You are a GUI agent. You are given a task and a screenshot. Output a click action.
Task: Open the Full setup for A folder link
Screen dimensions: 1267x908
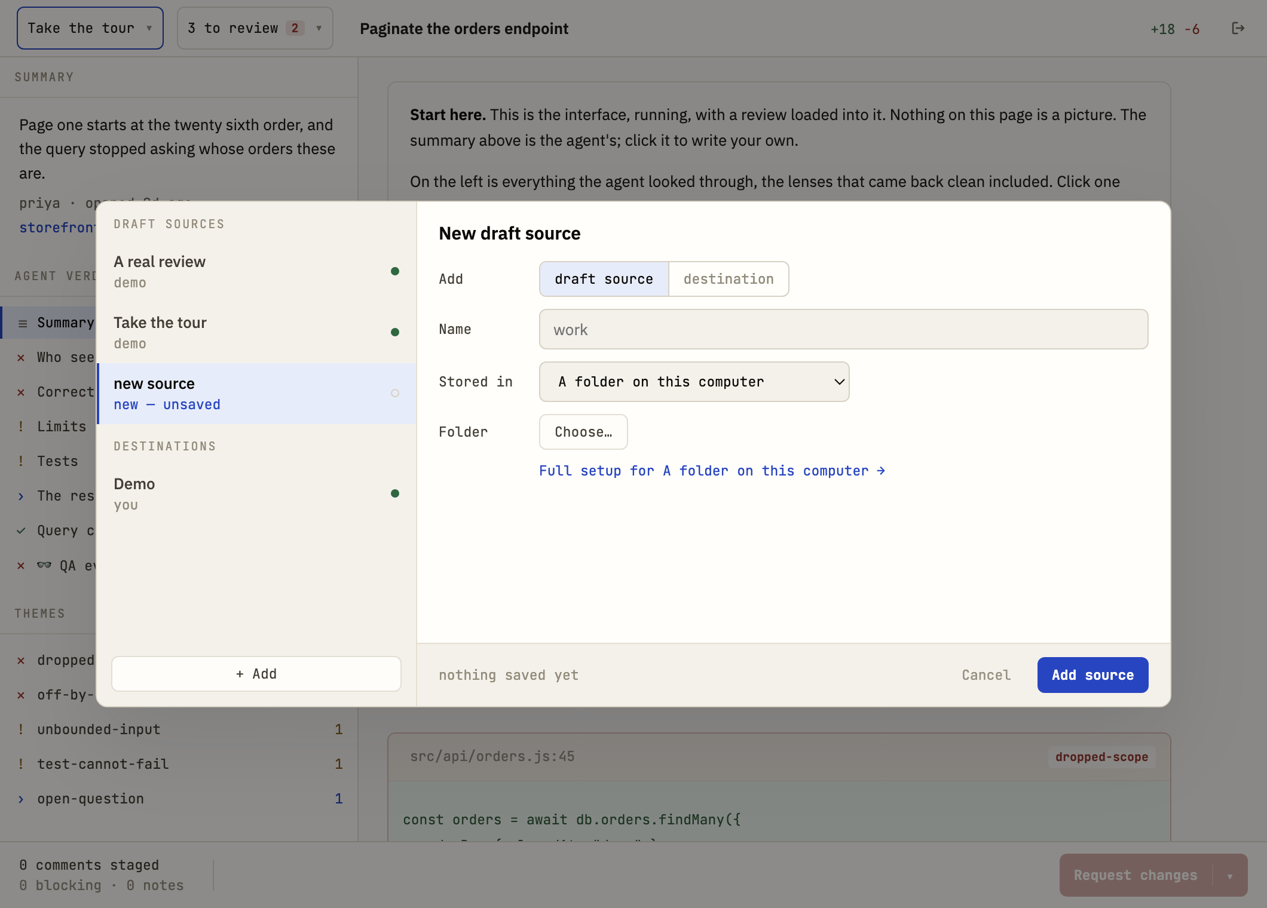point(712,471)
